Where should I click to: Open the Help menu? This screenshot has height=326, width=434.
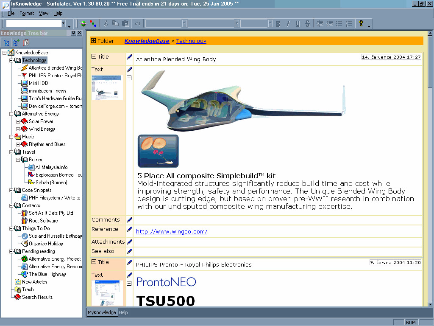pos(58,13)
